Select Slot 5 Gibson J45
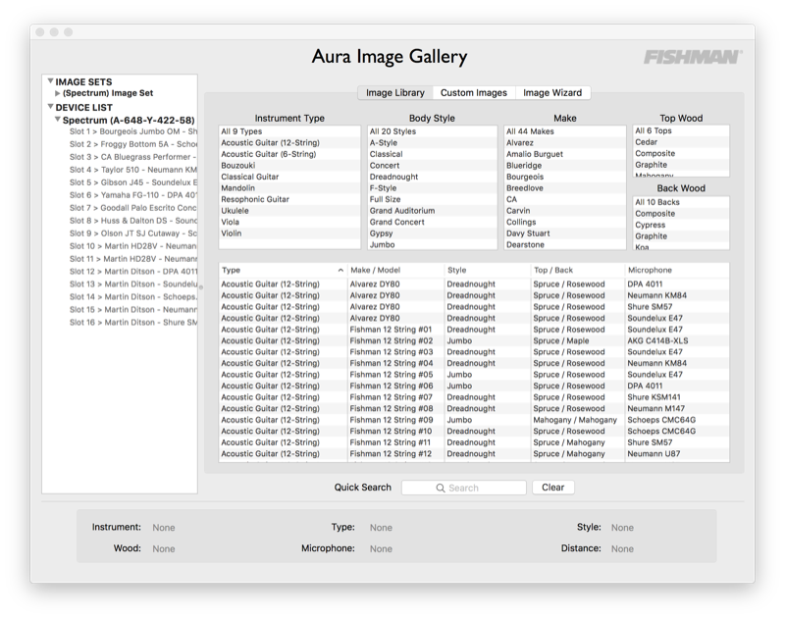This screenshot has height=619, width=785. point(133,182)
